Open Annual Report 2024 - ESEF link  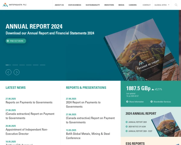[x=140, y=131]
